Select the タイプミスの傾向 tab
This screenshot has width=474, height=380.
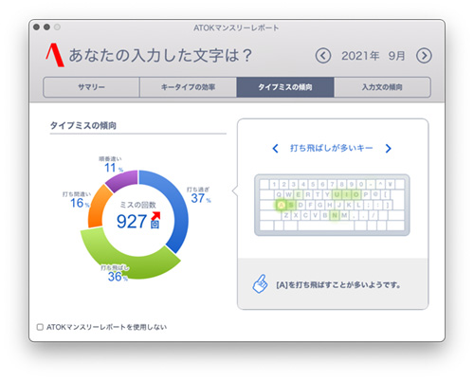click(x=285, y=87)
